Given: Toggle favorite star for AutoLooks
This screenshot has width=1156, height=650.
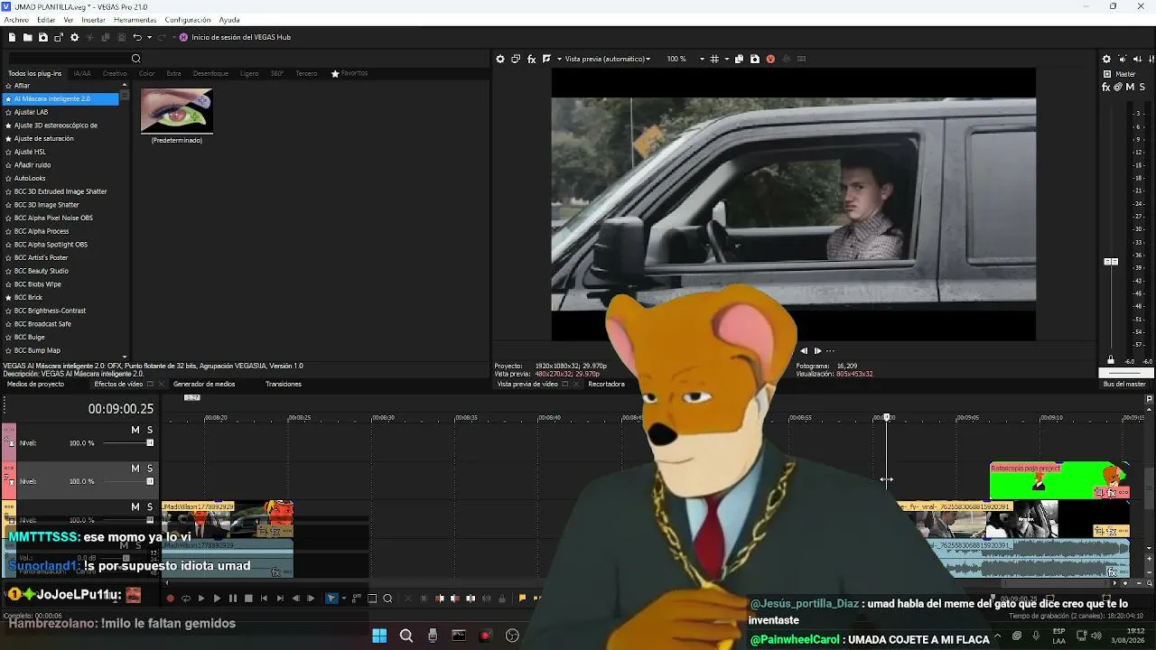Looking at the screenshot, I should point(8,178).
